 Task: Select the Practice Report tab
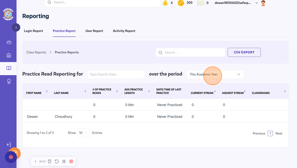[64, 31]
